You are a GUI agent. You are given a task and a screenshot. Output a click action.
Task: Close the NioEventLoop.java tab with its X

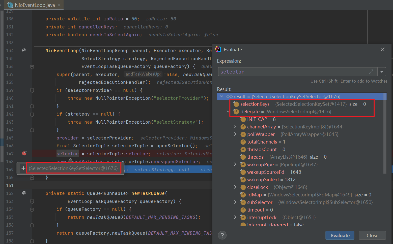pos(59,5)
